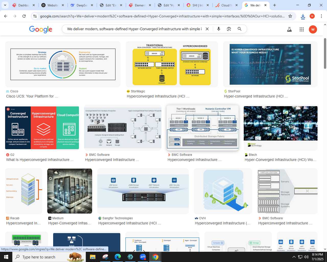Open volume control in system tray
The height and width of the screenshot is (262, 327).
click(x=306, y=257)
